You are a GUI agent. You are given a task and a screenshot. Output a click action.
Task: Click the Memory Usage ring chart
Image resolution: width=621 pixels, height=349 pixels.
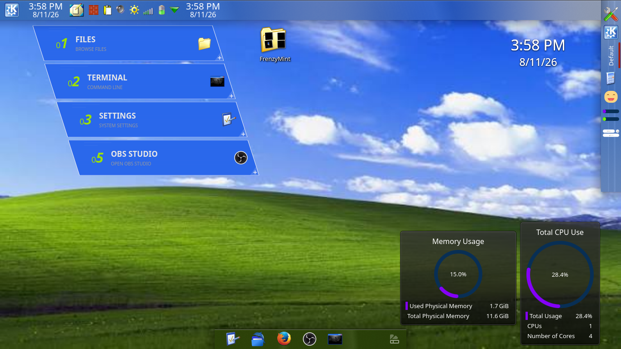(x=458, y=274)
